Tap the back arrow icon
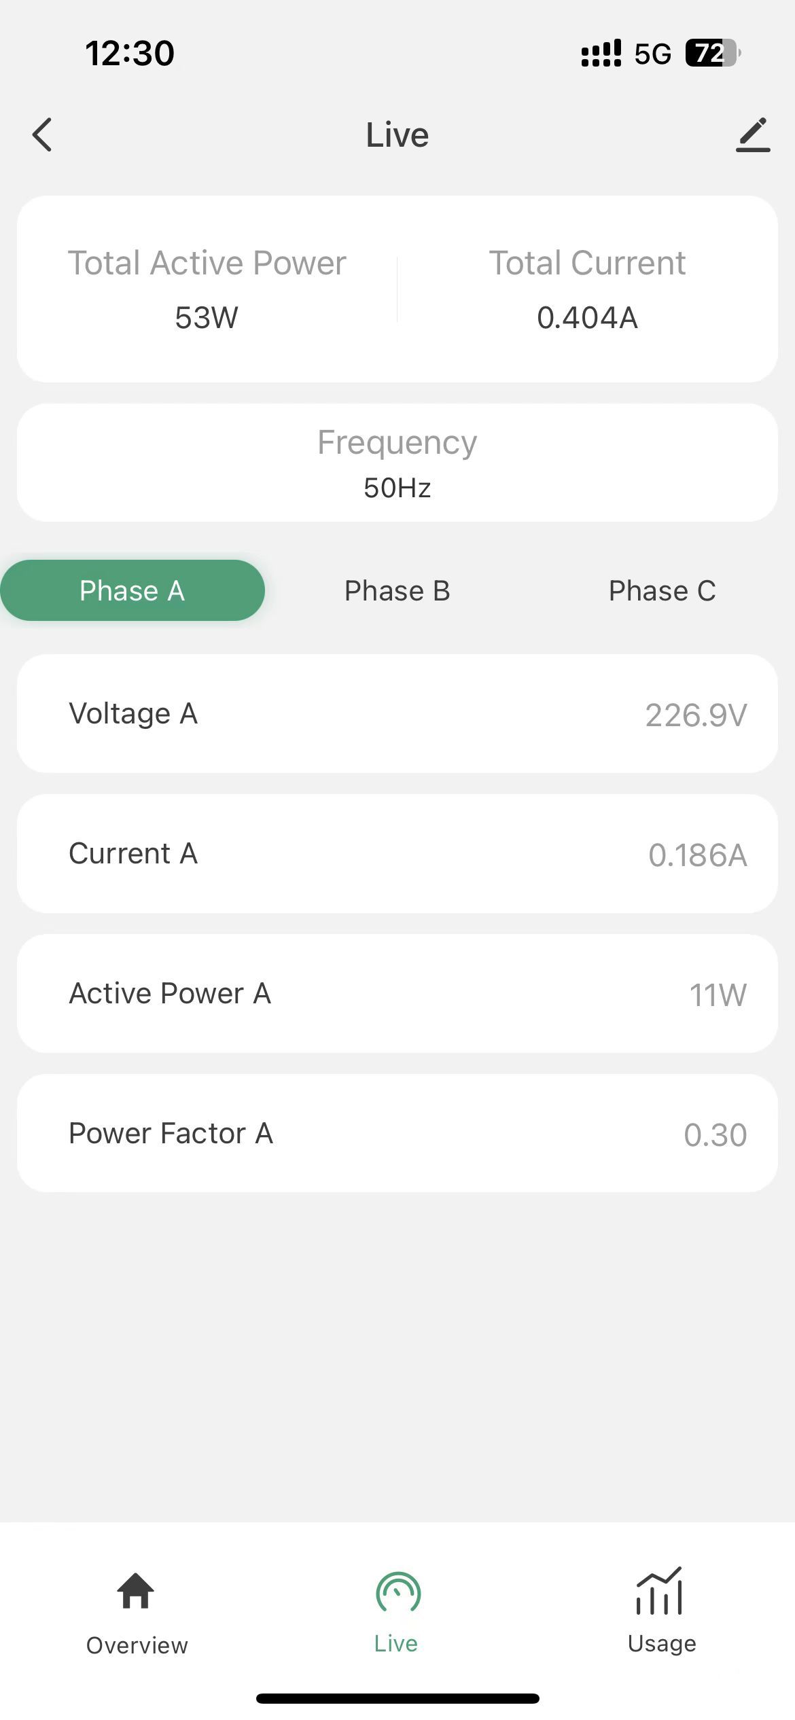The height and width of the screenshot is (1720, 795). (42, 135)
